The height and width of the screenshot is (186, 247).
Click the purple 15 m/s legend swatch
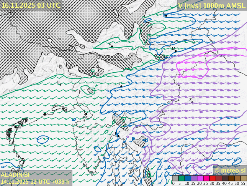(194, 178)
